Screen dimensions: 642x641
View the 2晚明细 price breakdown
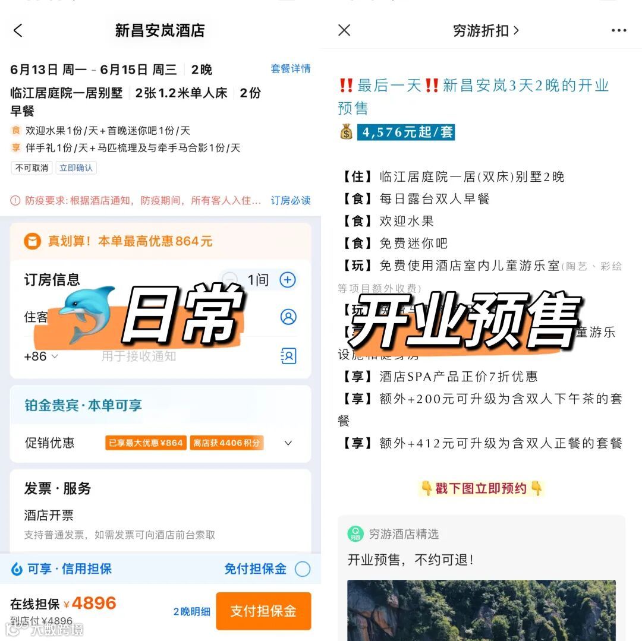(191, 611)
